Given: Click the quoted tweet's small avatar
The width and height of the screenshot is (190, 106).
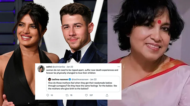Looking at the screenshot, I should coord(50,79).
